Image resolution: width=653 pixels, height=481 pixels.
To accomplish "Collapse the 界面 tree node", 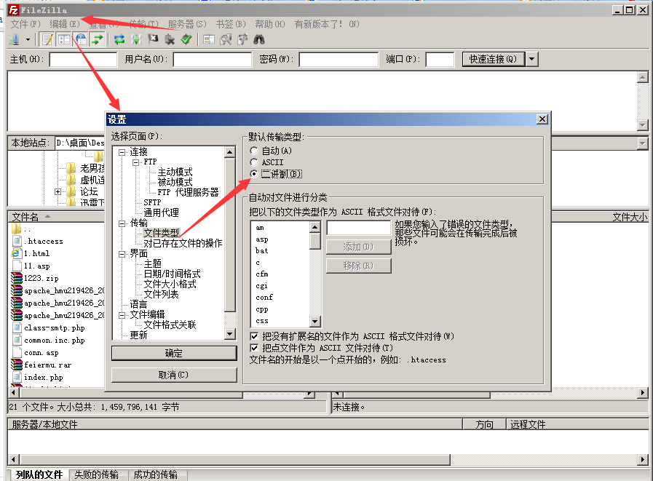I will click(122, 254).
